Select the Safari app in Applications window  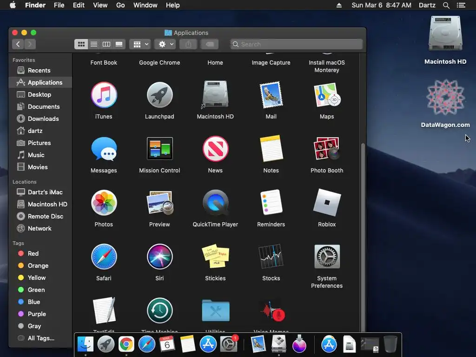[x=104, y=257]
